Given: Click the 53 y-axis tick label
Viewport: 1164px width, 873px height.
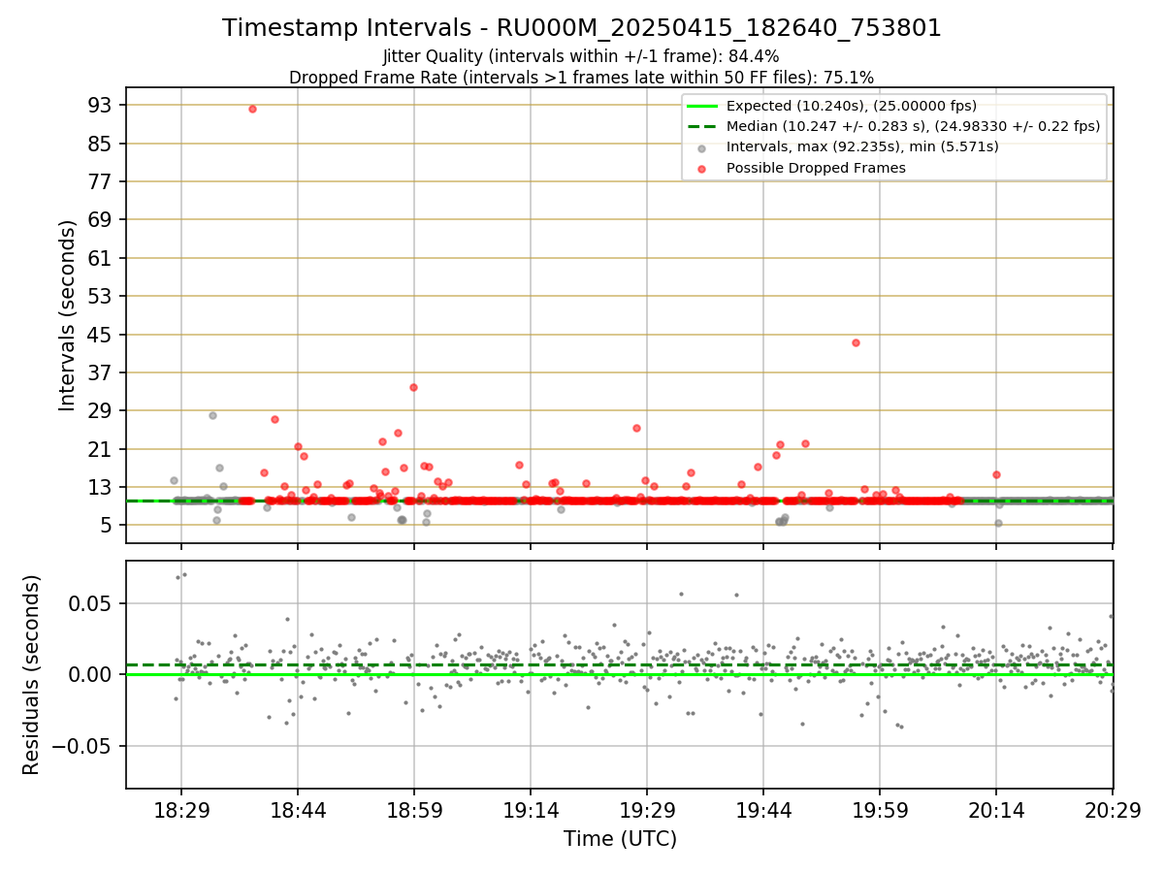Looking at the screenshot, I should coord(102,296).
